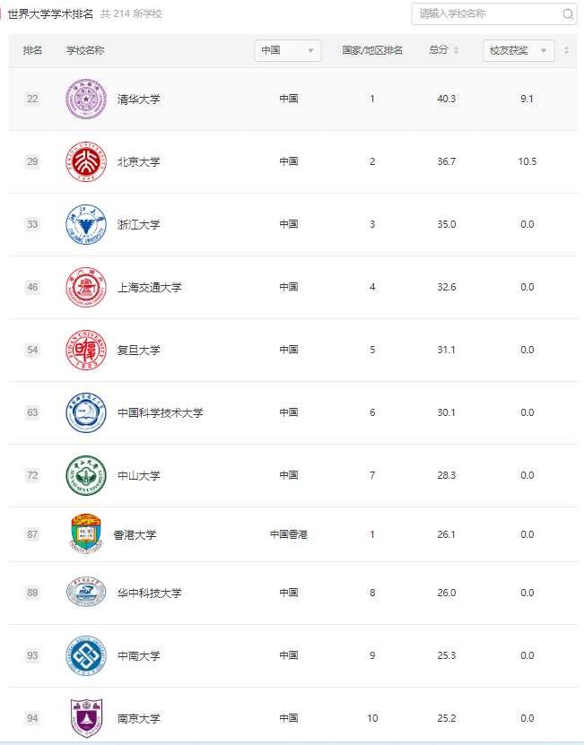This screenshot has width=584, height=745.
Task: Click the USTC (中国科学技术大学) logo
Action: [85, 412]
